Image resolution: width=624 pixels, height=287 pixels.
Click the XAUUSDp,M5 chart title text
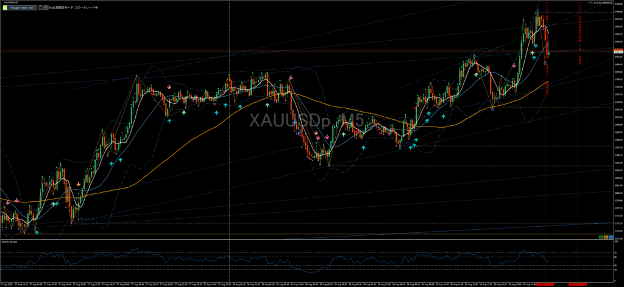coord(11,2)
